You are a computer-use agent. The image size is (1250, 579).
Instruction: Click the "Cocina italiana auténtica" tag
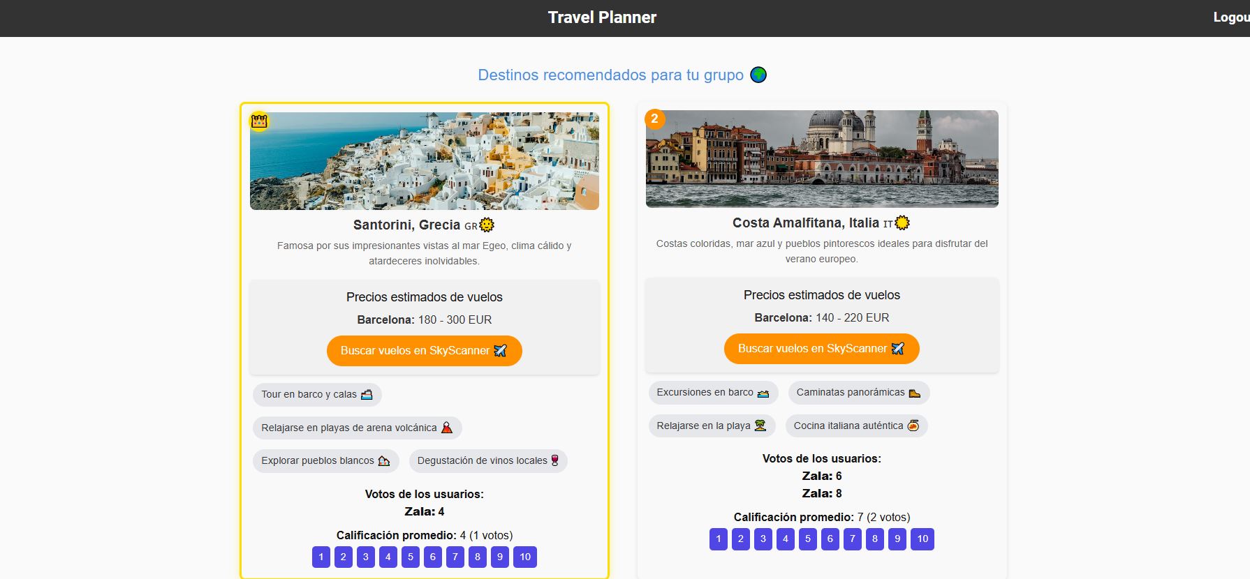point(857,426)
